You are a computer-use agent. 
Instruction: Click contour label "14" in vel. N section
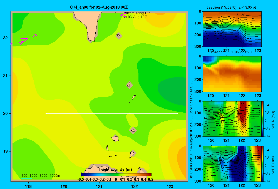[228, 133]
